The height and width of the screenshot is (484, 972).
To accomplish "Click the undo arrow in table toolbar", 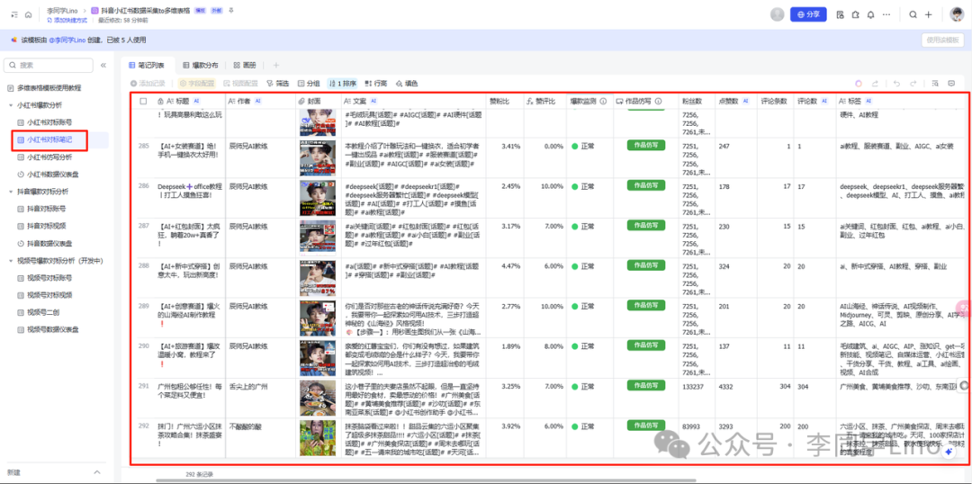I will click(895, 83).
